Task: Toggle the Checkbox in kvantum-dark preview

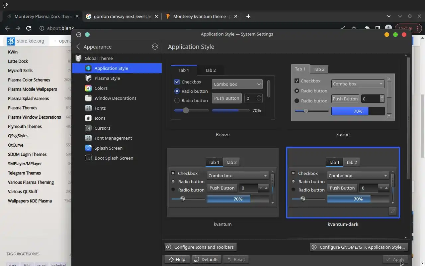Action: (293, 173)
